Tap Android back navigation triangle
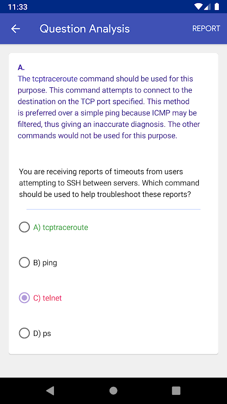 50,390
